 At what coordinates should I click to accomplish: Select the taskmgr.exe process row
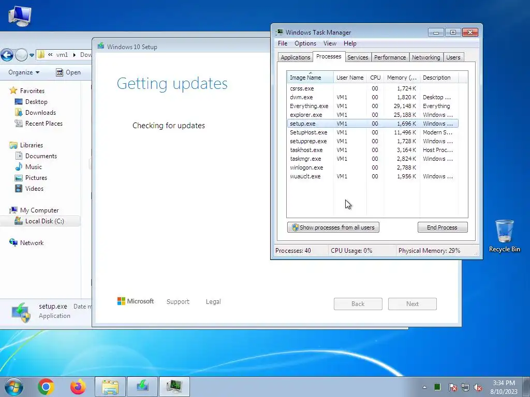[x=373, y=158]
